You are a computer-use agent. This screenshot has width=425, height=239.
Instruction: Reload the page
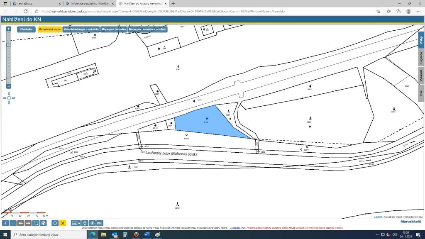pyautogui.click(x=25, y=11)
